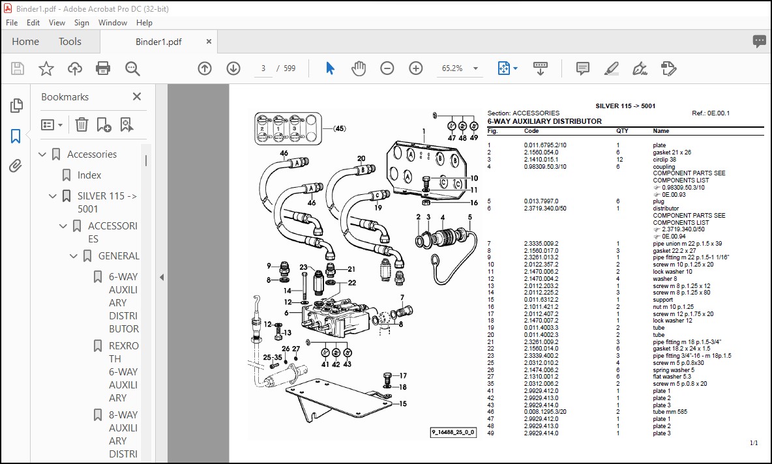Open the 6-WAY AUXILIARY DISTRIBUTOR bookmark
The image size is (772, 464).
tap(124, 302)
